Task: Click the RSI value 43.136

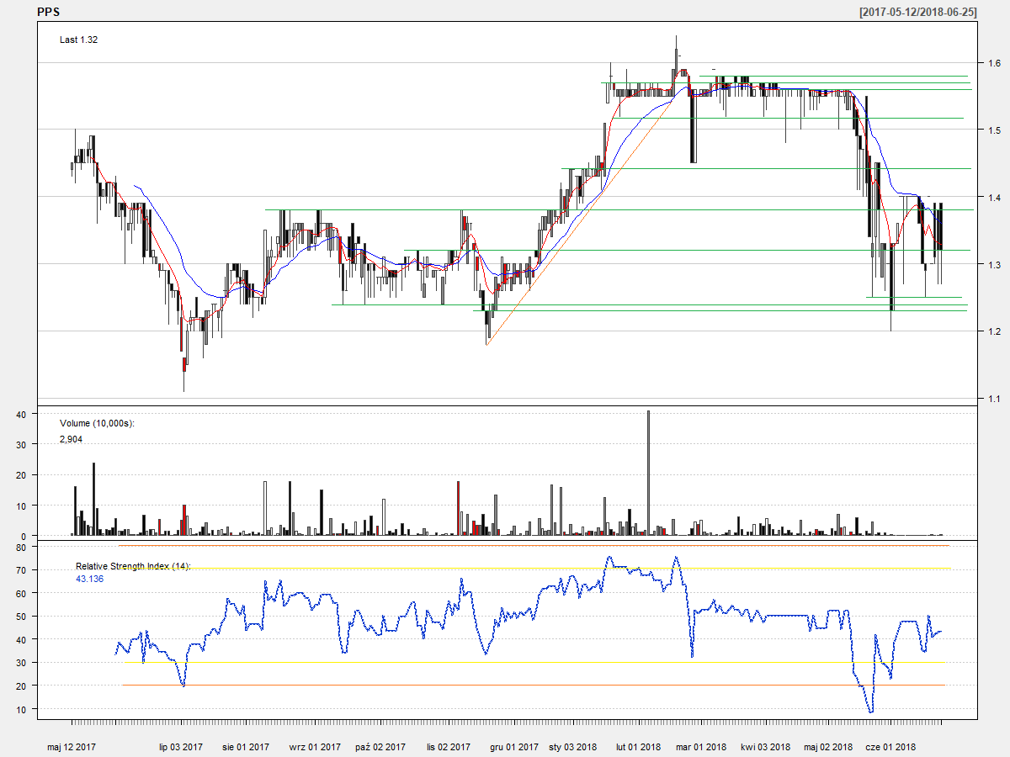Action: click(90, 579)
